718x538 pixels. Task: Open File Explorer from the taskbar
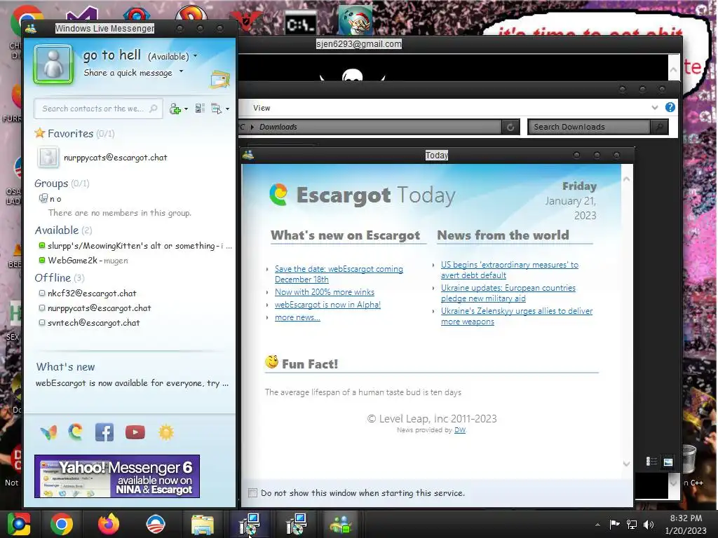(x=203, y=525)
